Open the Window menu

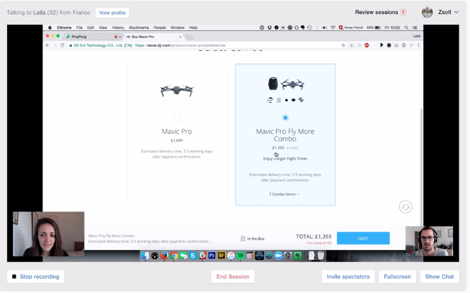point(177,27)
